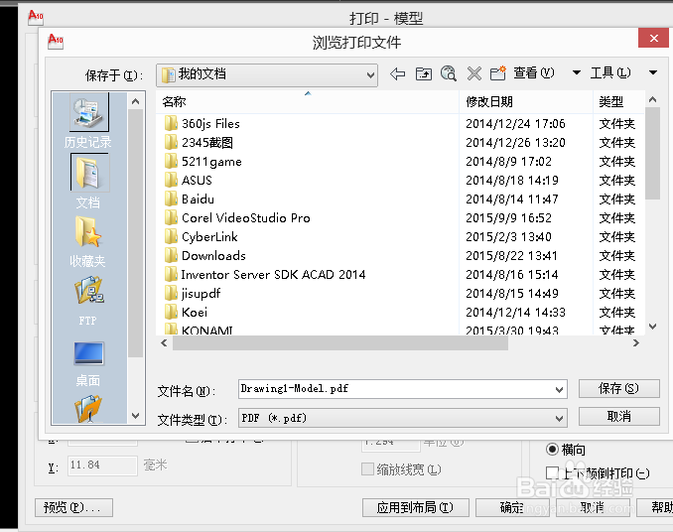Click 预览(P)... in the print dialog
673x532 pixels.
point(73,507)
